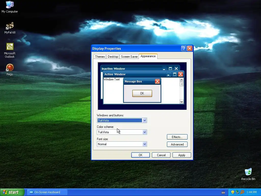Close the Display Properties dialog

pos(190,48)
